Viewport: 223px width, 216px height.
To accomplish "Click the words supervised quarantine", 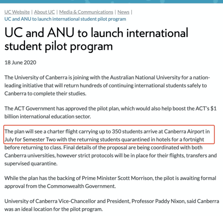I will click(x=31, y=164).
